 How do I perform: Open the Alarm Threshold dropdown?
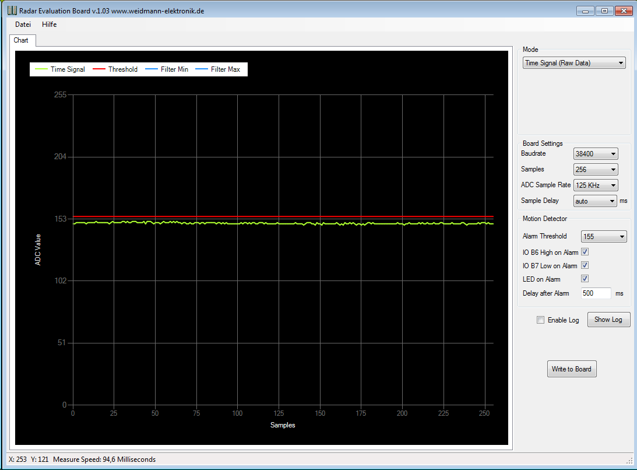[x=604, y=236]
